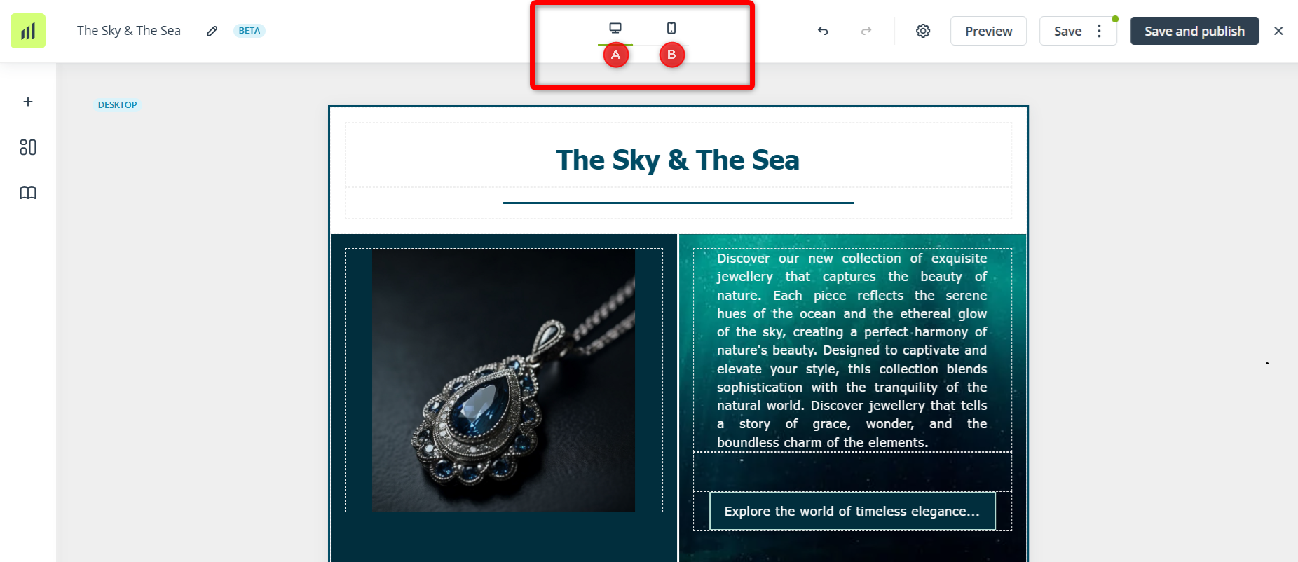The image size is (1298, 562).
Task: Click the Save button
Action: coord(1067,31)
